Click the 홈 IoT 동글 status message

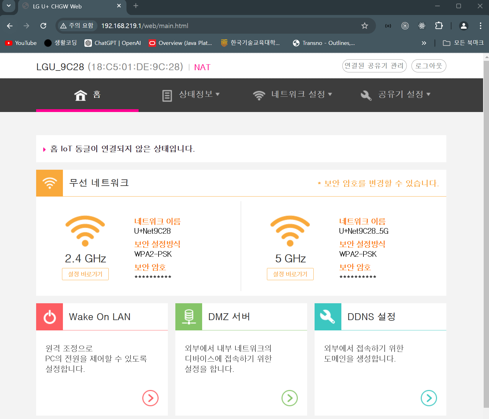122,149
